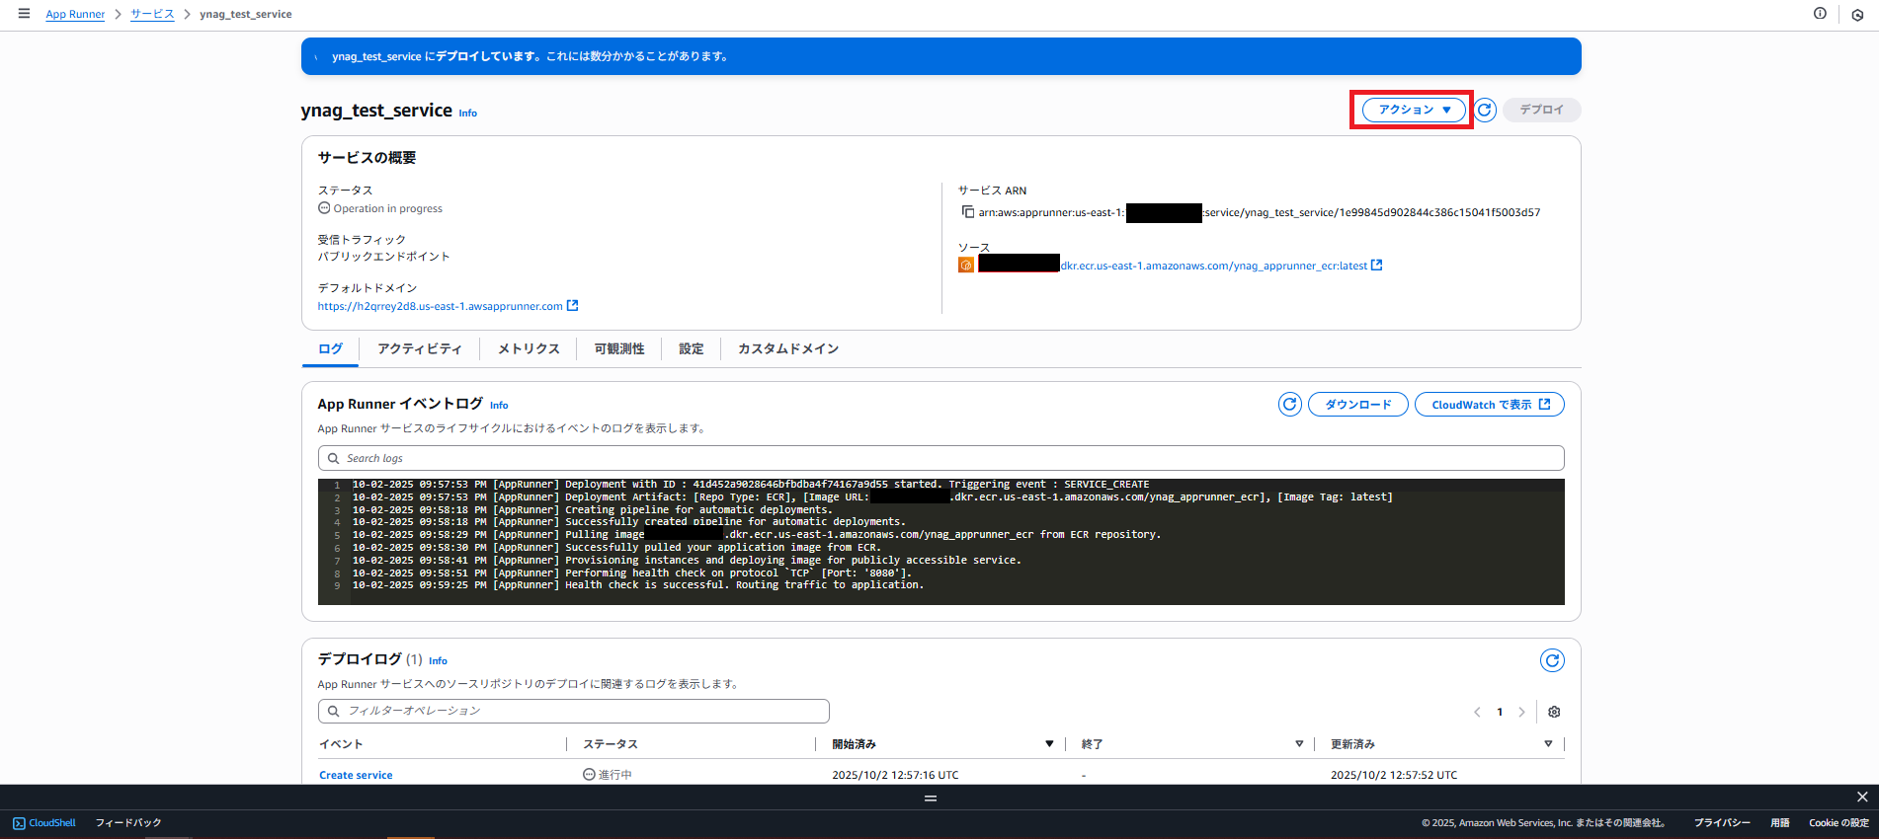Click page number 1 in pagination
1879x839 pixels.
pos(1500,712)
